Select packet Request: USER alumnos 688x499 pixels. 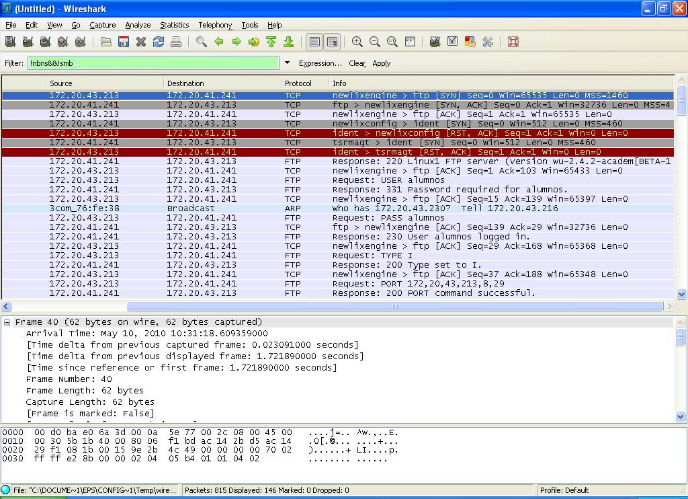[x=338, y=180]
